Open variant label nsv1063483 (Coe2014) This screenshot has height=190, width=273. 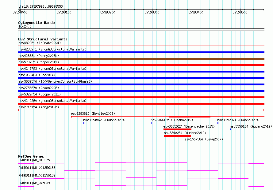(37, 75)
